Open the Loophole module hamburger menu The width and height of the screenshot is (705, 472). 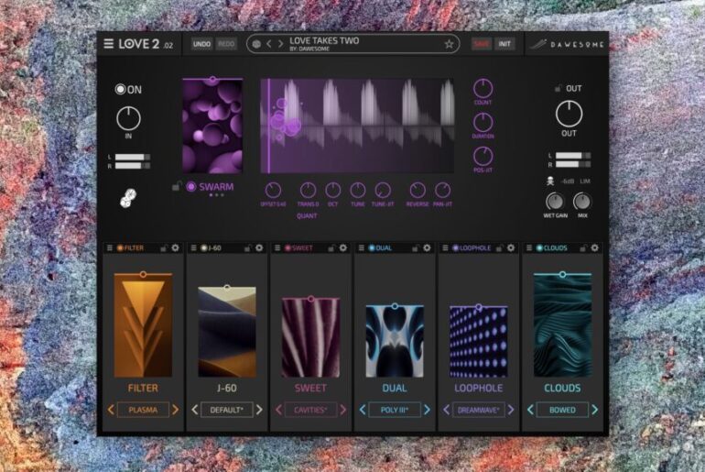pyautogui.click(x=445, y=248)
